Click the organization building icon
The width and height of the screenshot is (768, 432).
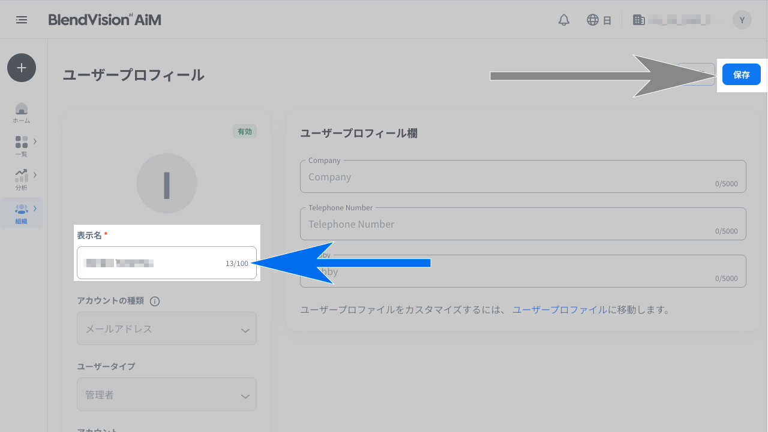pyautogui.click(x=639, y=20)
